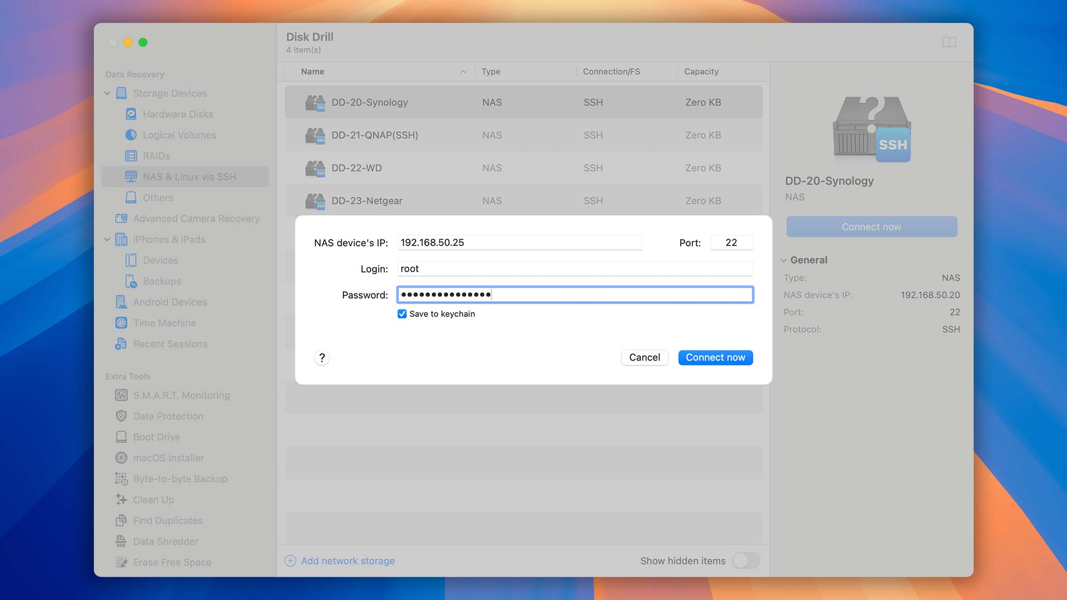Click the blue Connect now dialog button
The height and width of the screenshot is (600, 1067).
715,357
